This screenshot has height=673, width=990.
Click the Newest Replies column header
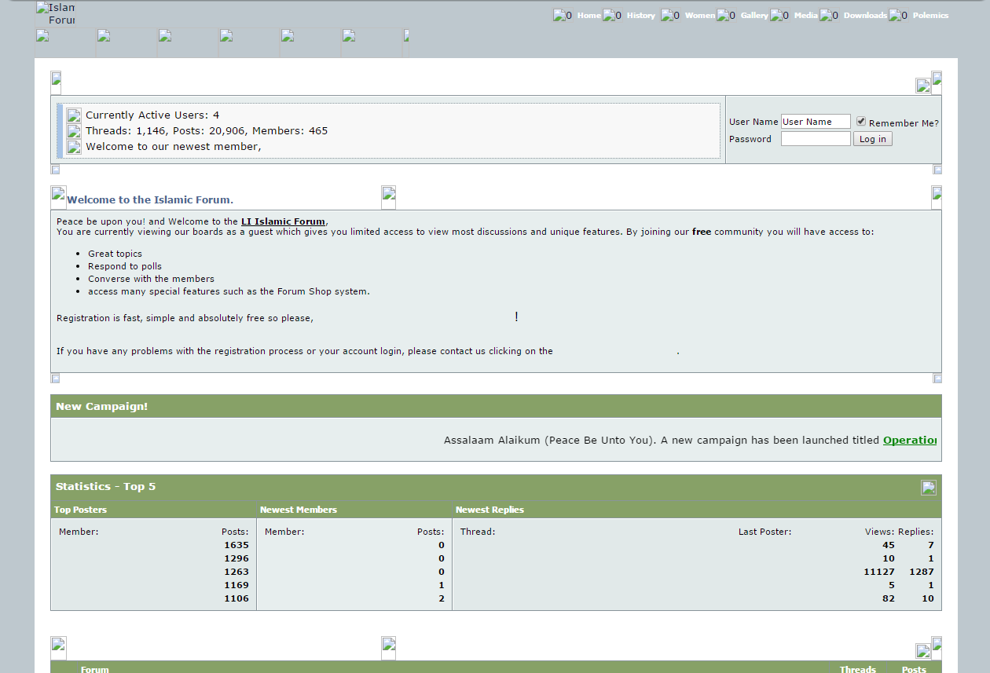[x=489, y=510]
